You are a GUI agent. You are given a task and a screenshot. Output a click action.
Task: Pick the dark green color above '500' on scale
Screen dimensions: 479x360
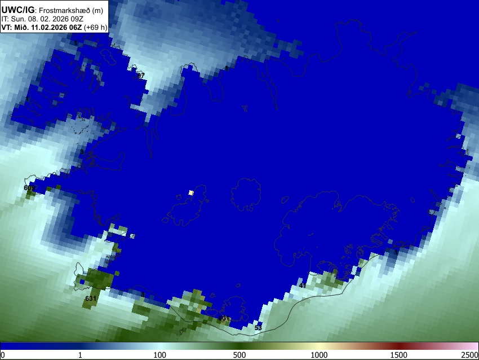[239, 346]
